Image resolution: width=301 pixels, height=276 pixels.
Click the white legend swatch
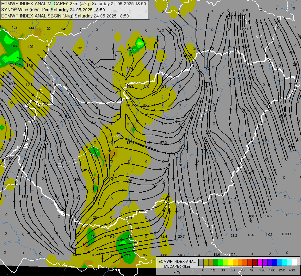(295, 263)
